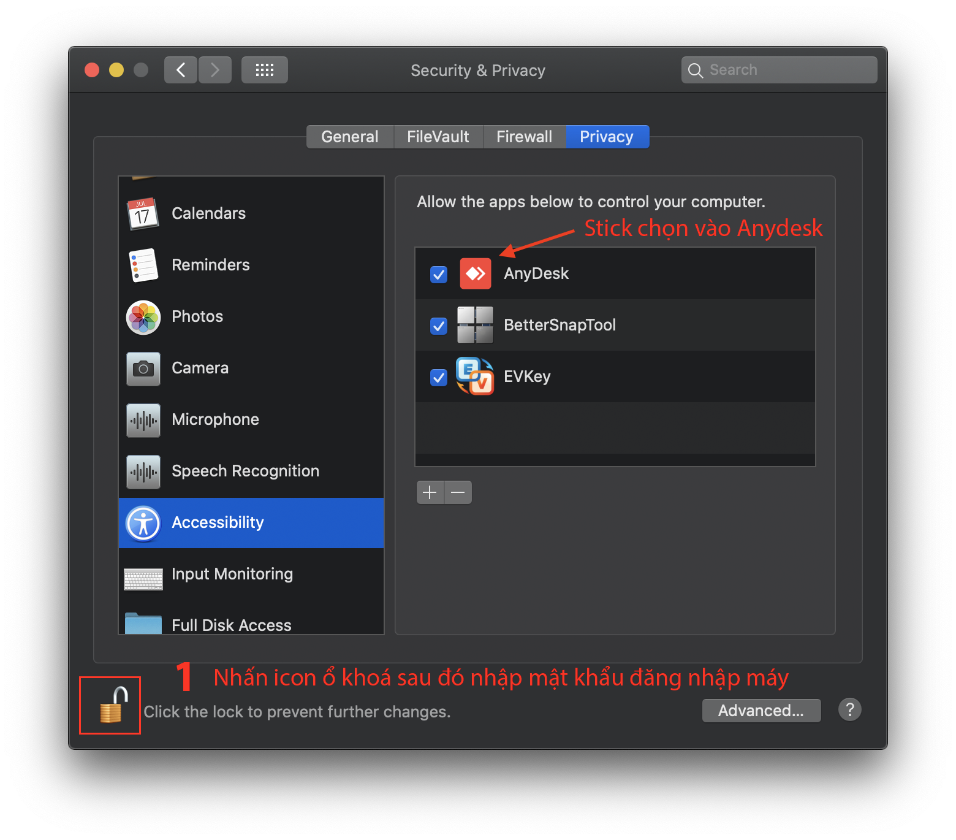Select Input Monitoring keyboard icon
956x840 pixels.
pos(143,578)
